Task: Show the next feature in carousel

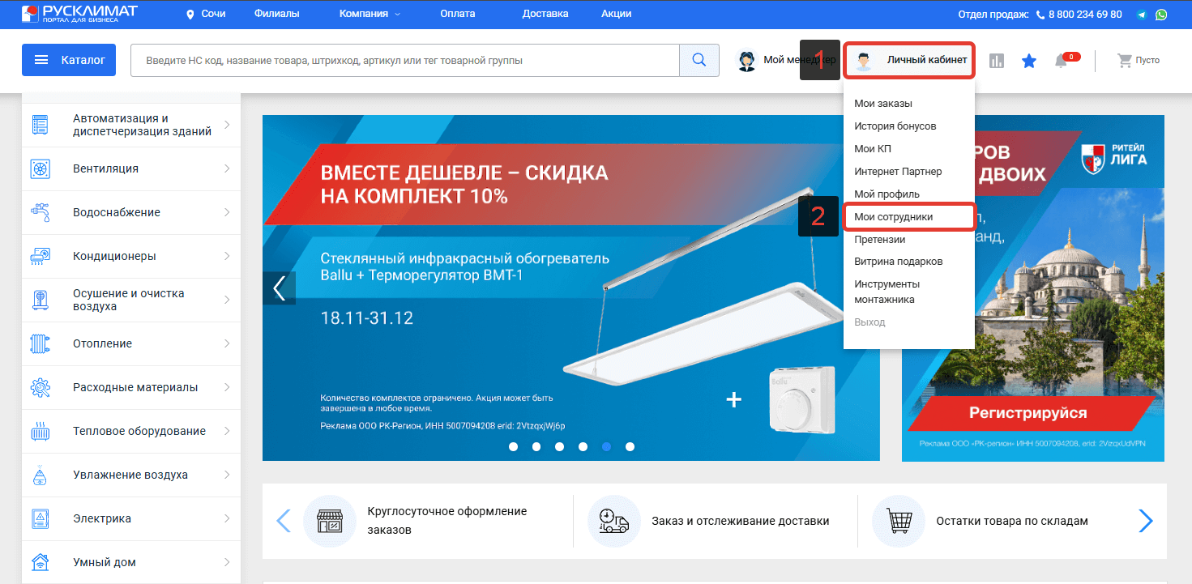Action: [1145, 521]
